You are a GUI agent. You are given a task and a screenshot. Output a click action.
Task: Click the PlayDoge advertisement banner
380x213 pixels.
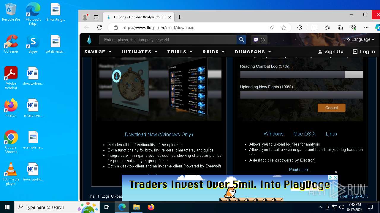click(229, 188)
